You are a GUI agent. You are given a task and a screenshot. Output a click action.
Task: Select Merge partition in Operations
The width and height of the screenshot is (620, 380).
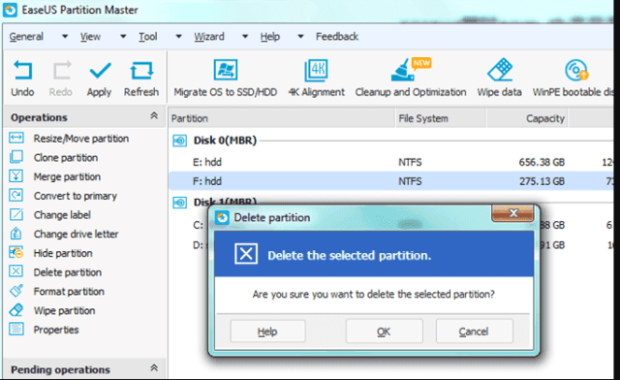[67, 176]
